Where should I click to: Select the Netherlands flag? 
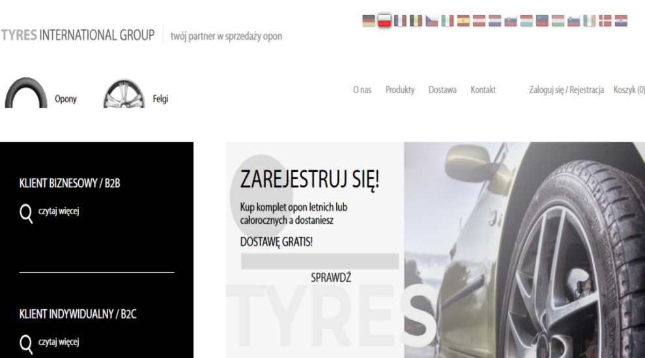[x=495, y=21]
